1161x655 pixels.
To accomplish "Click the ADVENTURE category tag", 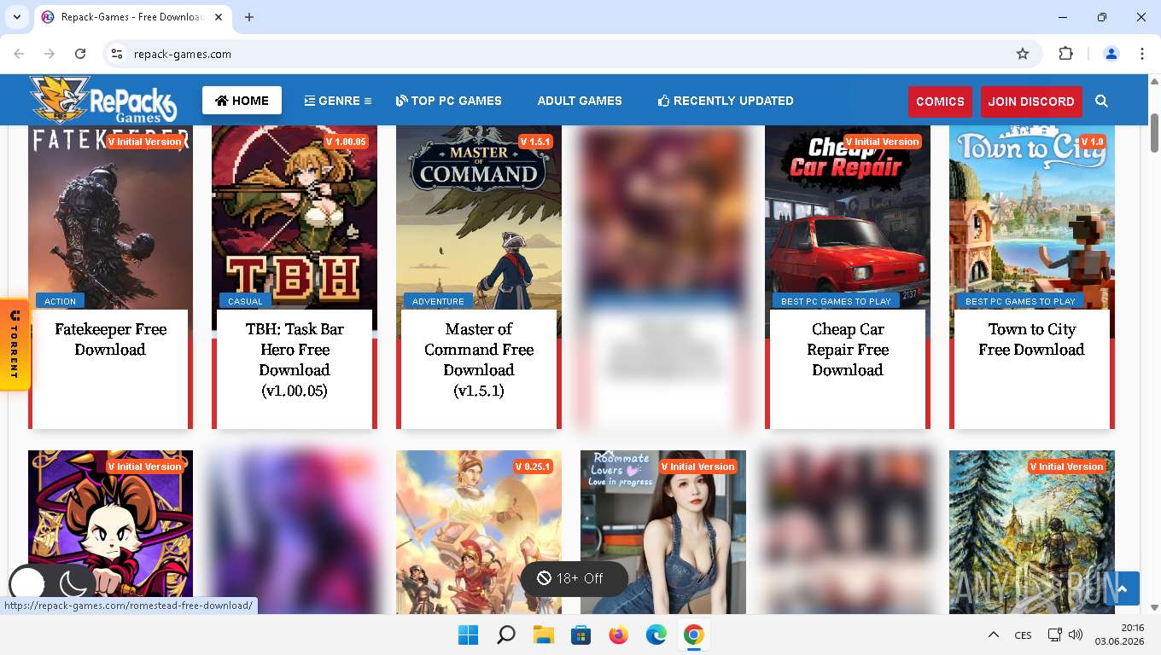I will click(x=438, y=301).
